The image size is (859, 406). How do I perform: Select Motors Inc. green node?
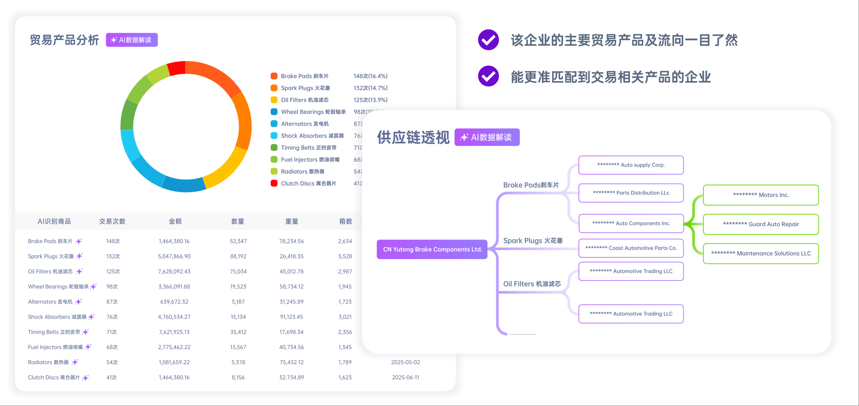[761, 195]
